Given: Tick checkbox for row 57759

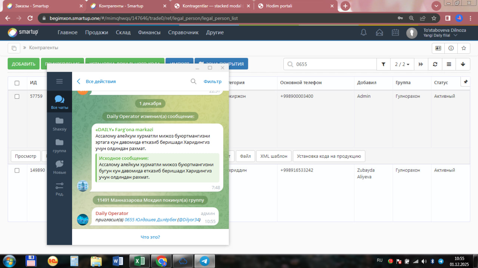Looking at the screenshot, I should 17,96.
